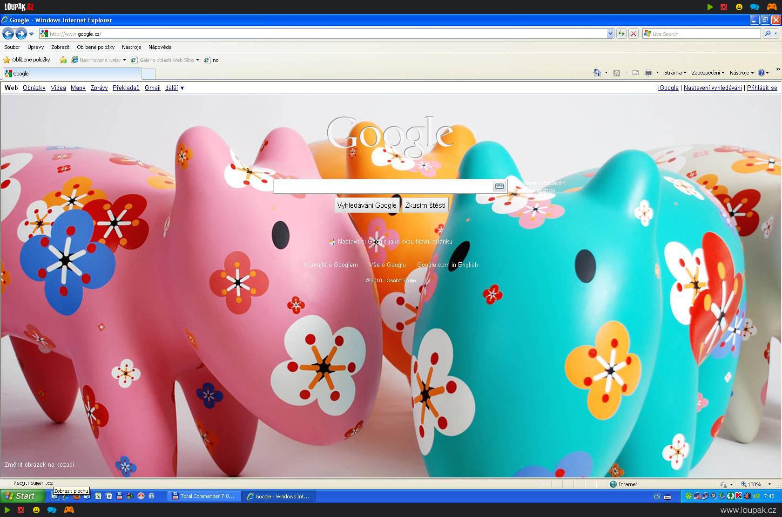Screen dimensions: 782x517
Task: Open the Obrázky link
Action: (x=34, y=88)
